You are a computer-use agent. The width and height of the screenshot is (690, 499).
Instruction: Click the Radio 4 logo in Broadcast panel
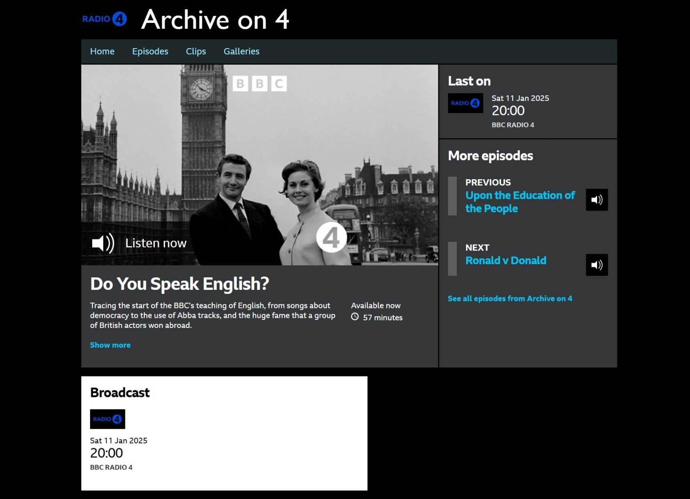point(107,419)
